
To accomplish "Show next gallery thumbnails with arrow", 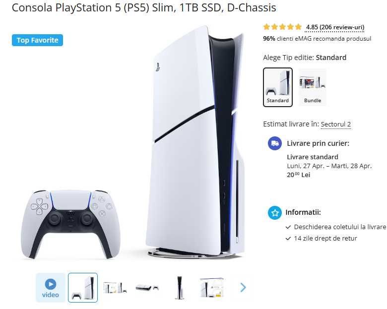I will pos(243,287).
